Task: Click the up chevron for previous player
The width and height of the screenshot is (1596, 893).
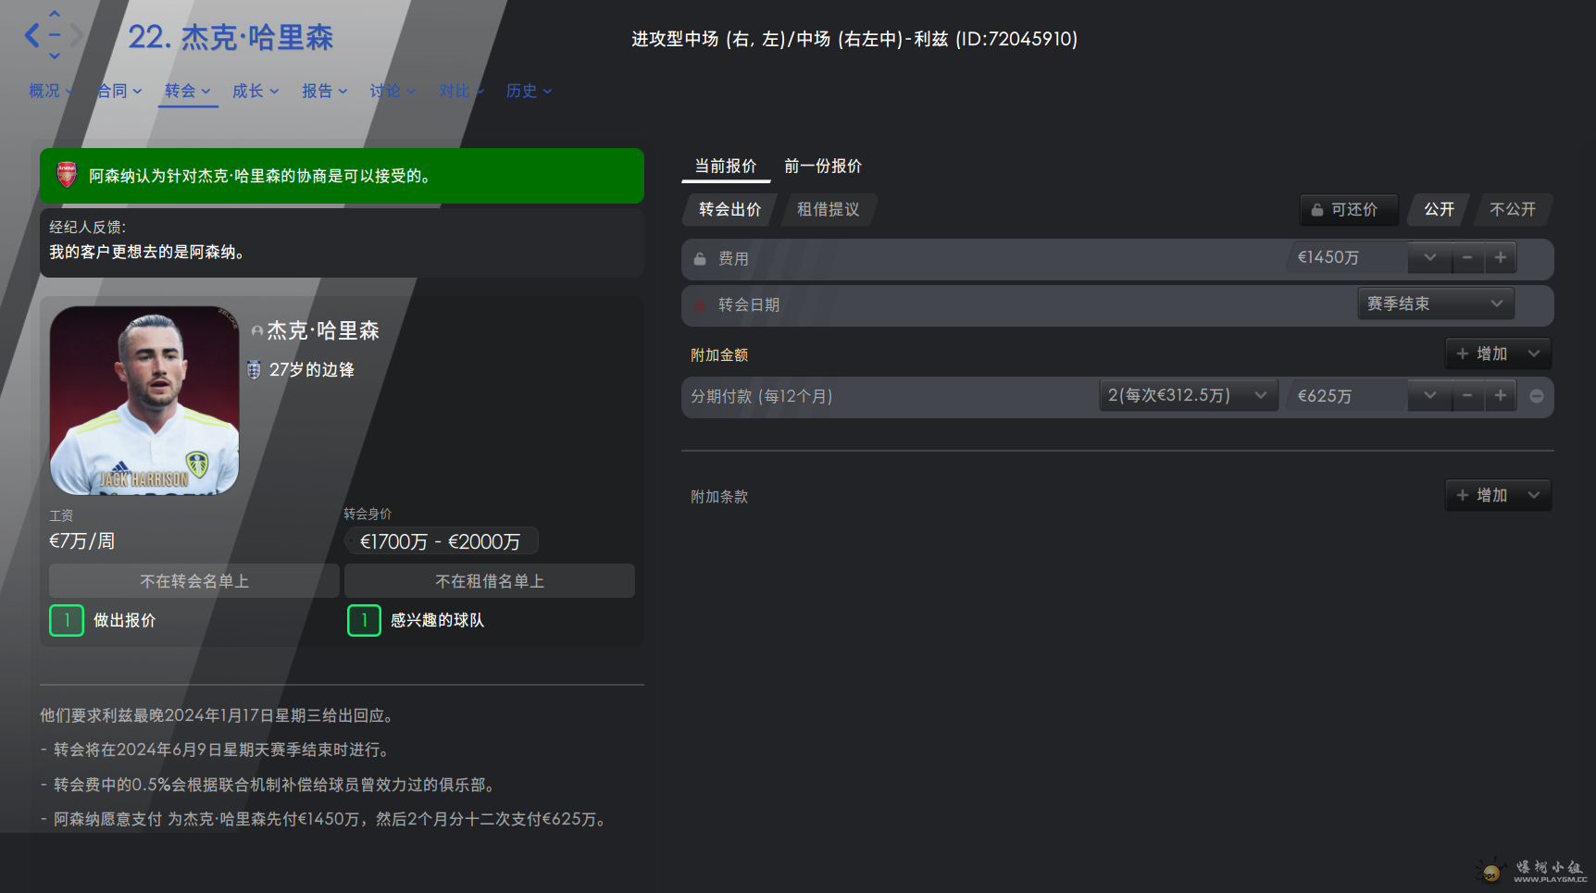Action: (55, 14)
